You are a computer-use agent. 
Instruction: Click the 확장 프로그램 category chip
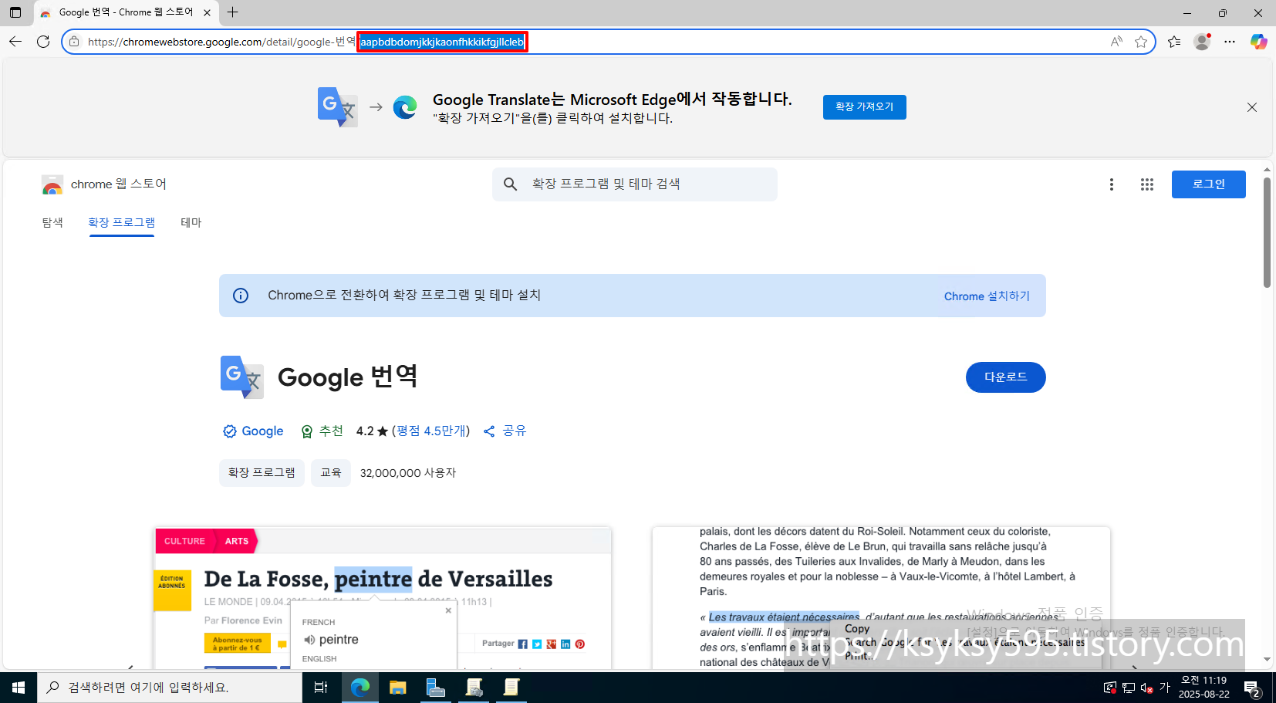[x=262, y=473]
